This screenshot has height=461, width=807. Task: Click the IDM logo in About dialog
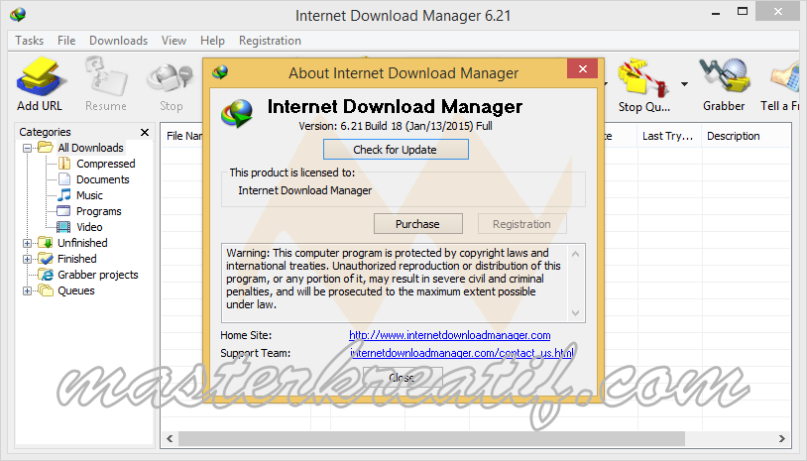[237, 113]
